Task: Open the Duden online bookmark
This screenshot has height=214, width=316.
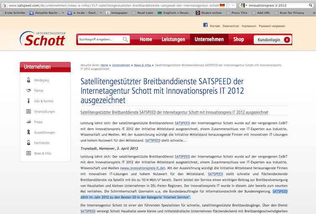Action: 209,13
